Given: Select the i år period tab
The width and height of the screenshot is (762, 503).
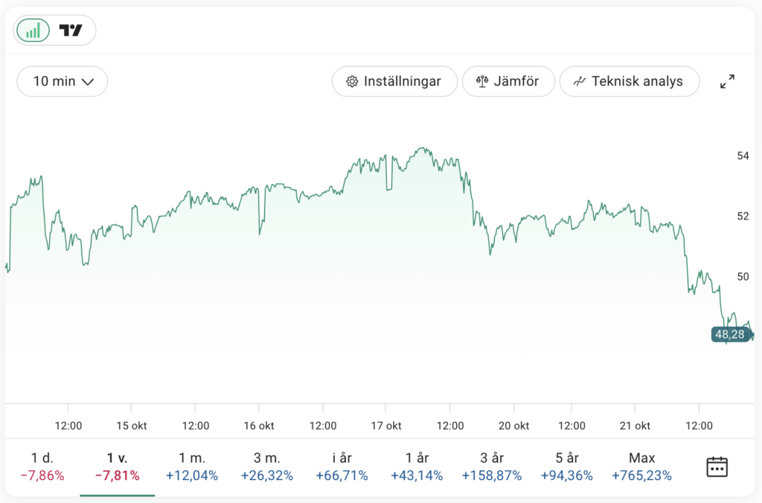Looking at the screenshot, I should (x=341, y=467).
